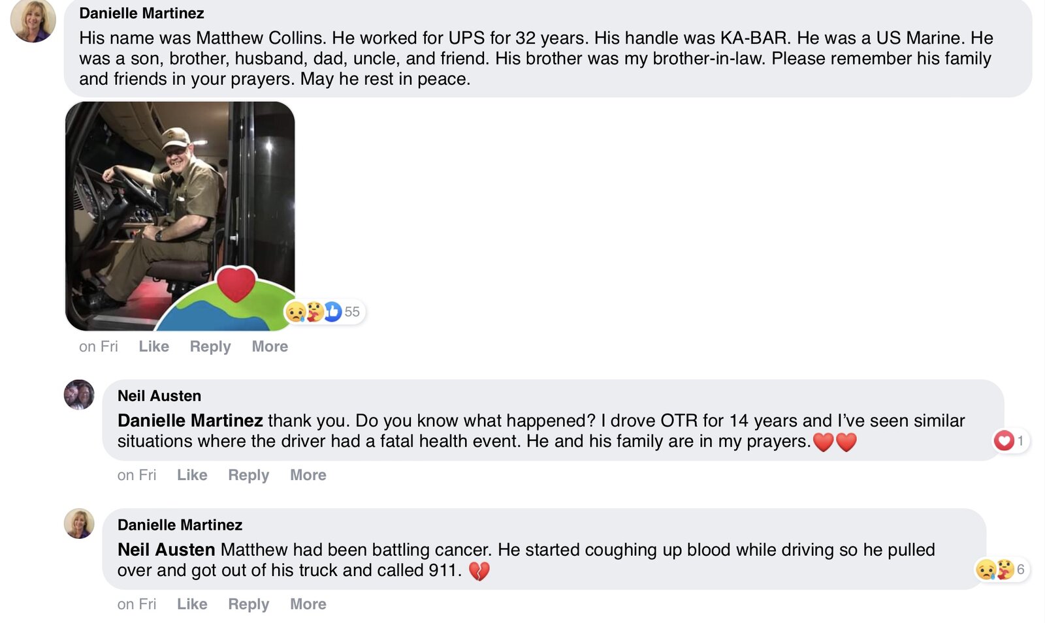
Task: Open the Danielle Martinez name link on top comment
Action: click(142, 13)
